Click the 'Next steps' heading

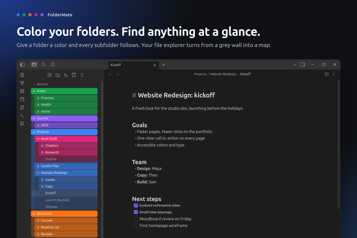tap(147, 199)
